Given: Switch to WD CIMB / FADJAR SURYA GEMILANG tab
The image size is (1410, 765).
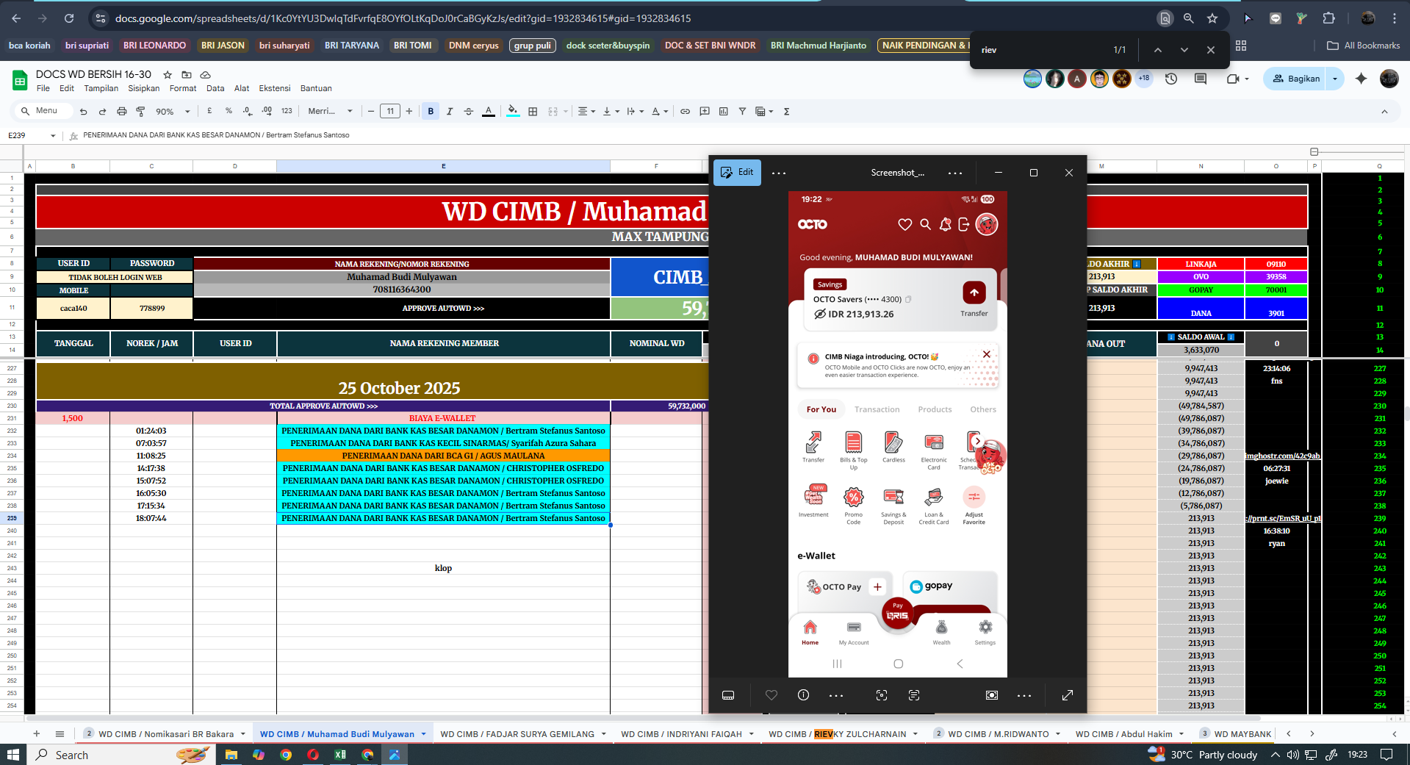Looking at the screenshot, I should click(517, 734).
